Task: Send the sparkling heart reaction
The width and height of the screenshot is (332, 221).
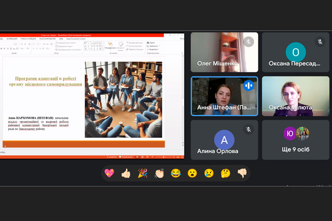Action: pyautogui.click(x=109, y=173)
